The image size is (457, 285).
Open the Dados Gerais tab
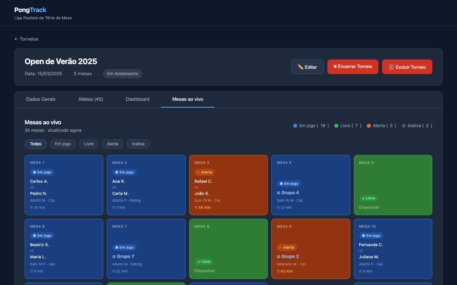coord(41,99)
